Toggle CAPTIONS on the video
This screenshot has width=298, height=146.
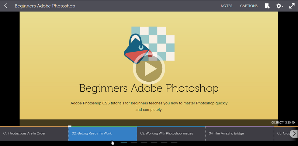249,6
